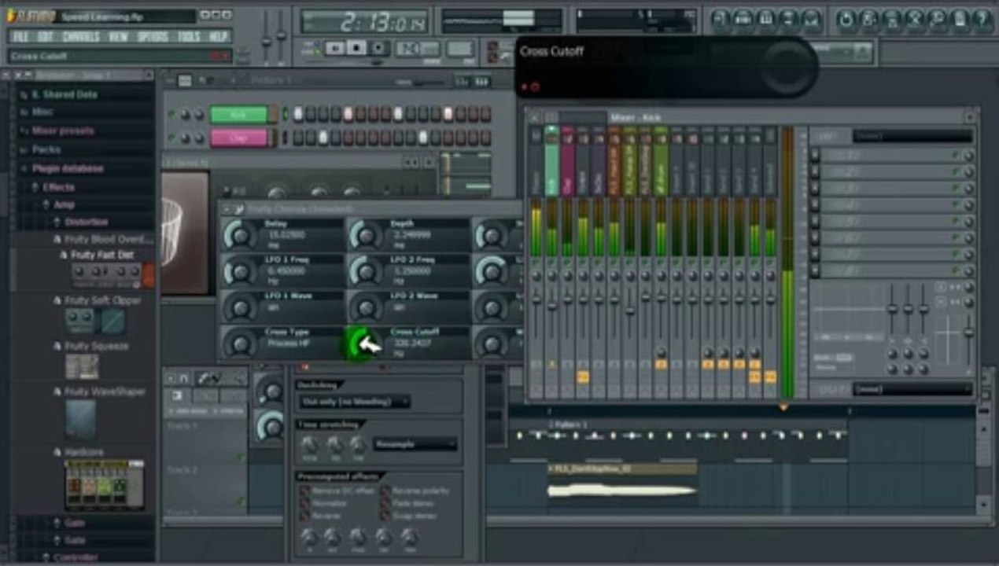
Task: Open the browser via the toolbar icon
Action: (788, 20)
